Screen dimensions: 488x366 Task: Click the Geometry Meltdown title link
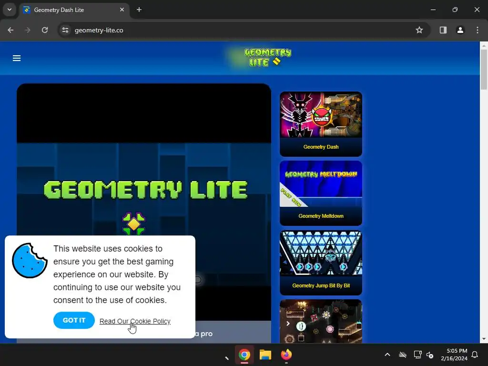[321, 216]
